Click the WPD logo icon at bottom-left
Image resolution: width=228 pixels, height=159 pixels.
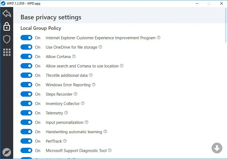point(6,153)
